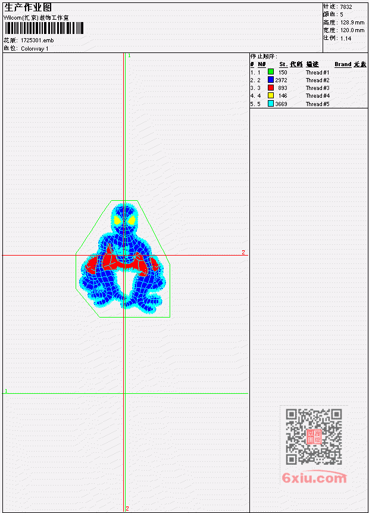
Task: Click the cyan swatch for Thread #5
Action: tap(271, 104)
